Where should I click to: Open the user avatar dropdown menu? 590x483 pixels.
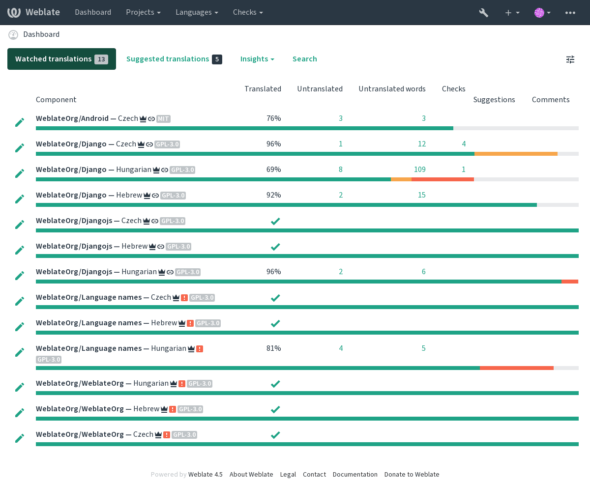(x=542, y=13)
